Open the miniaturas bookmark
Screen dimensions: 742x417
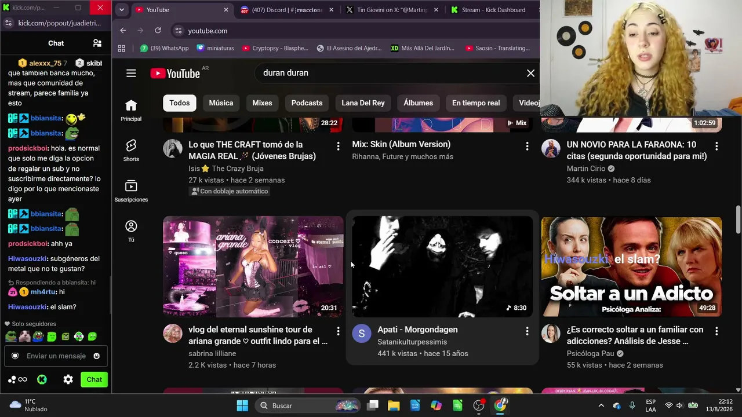click(x=215, y=48)
